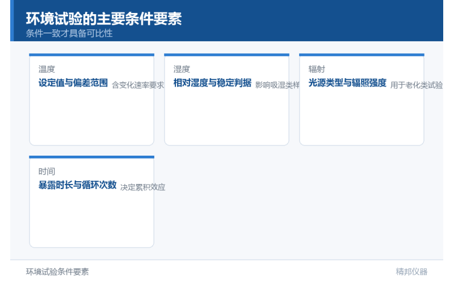Click the 辐射 card label
The image size is (454, 283).
click(317, 69)
